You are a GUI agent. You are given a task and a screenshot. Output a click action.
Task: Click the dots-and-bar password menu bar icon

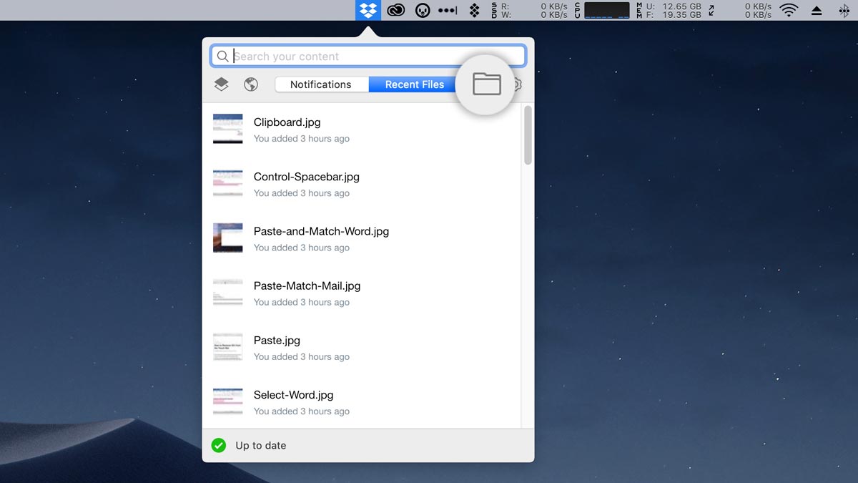pos(448,10)
